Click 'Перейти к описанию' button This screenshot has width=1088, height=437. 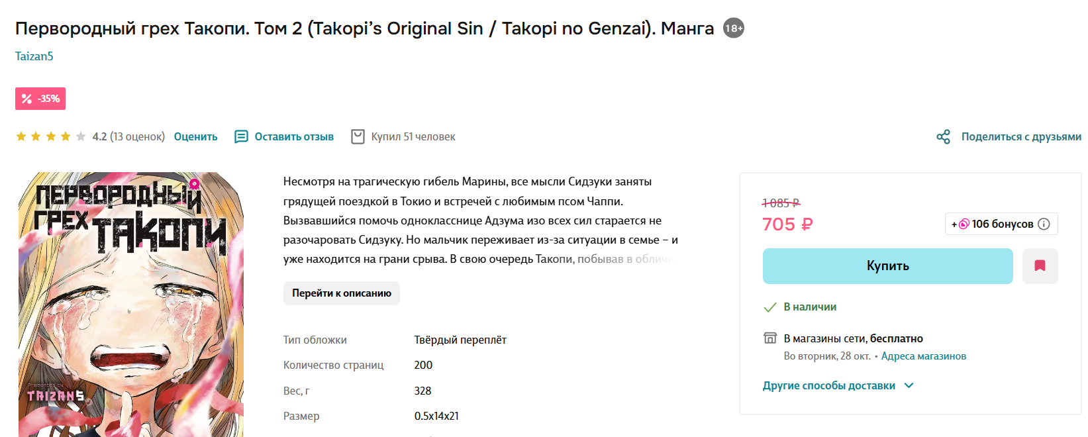[341, 293]
